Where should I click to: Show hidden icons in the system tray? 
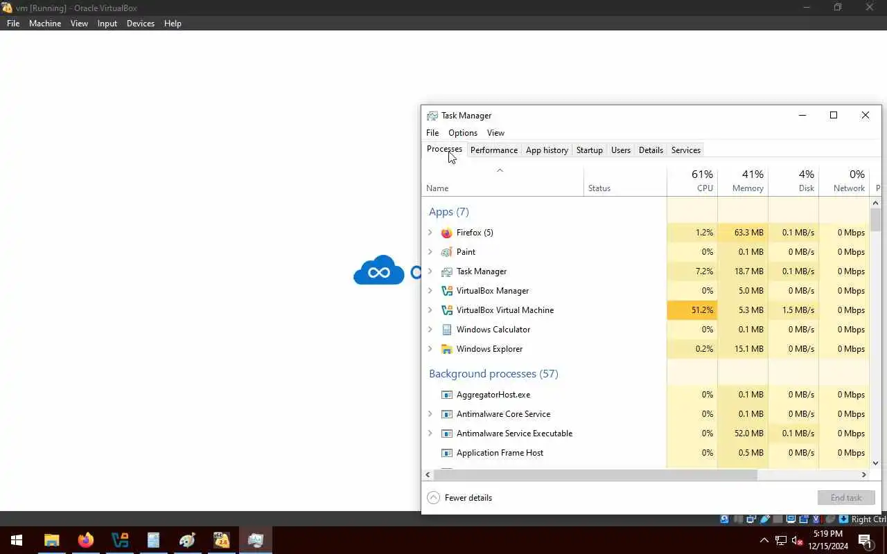tap(764, 541)
